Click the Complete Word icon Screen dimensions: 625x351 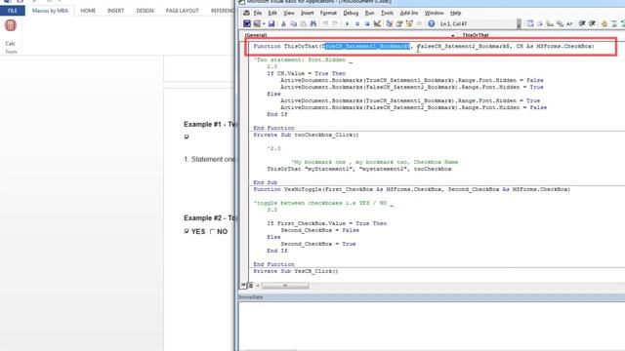coord(569,23)
